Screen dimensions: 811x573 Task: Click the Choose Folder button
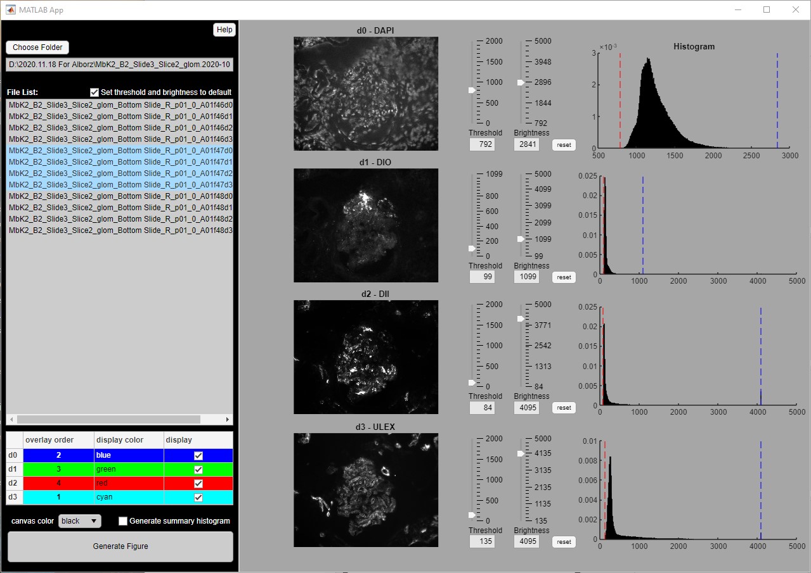(38, 47)
